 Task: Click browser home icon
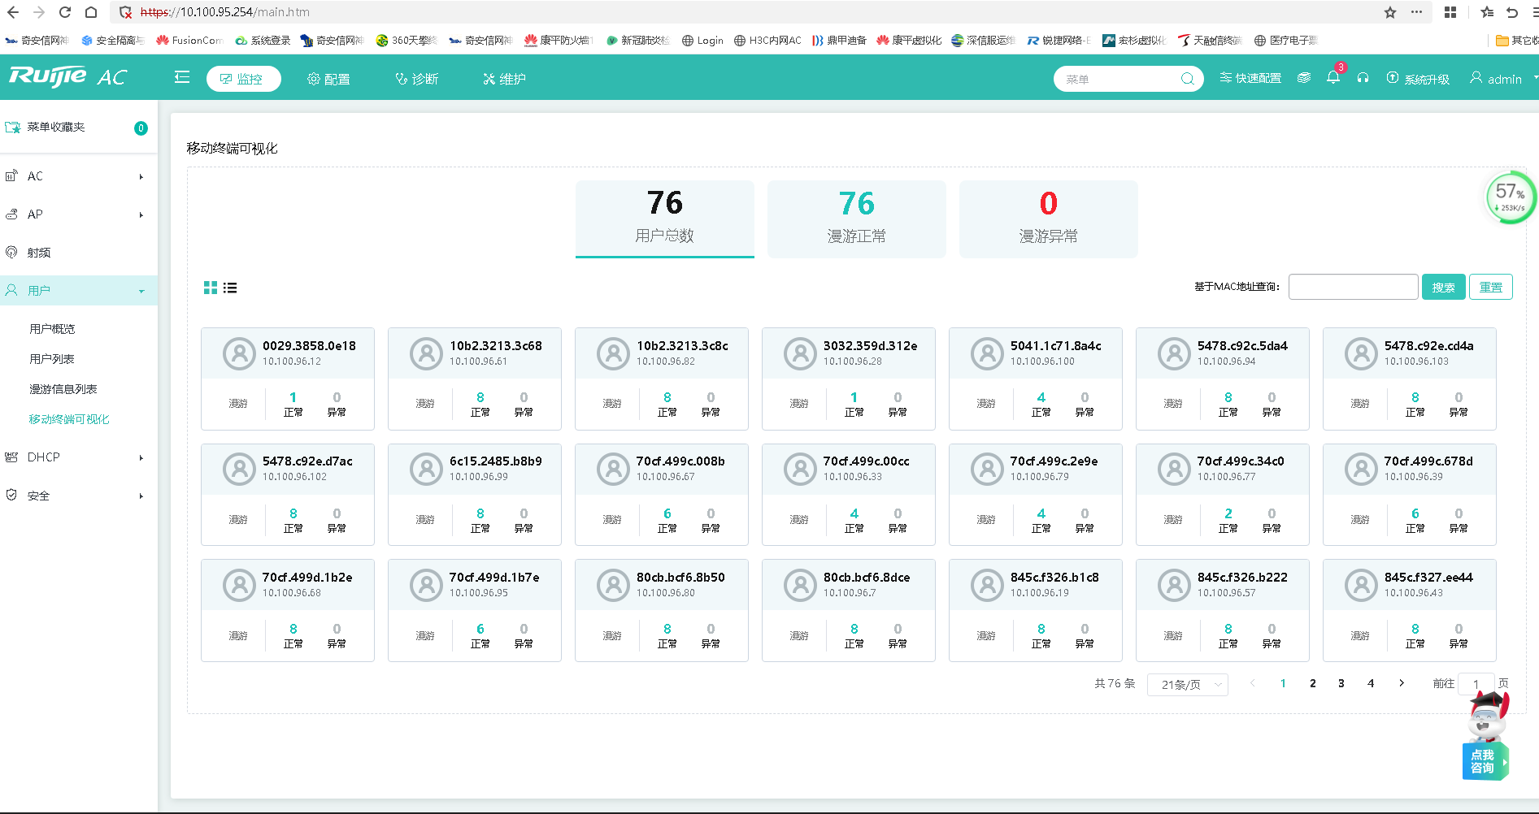click(91, 12)
